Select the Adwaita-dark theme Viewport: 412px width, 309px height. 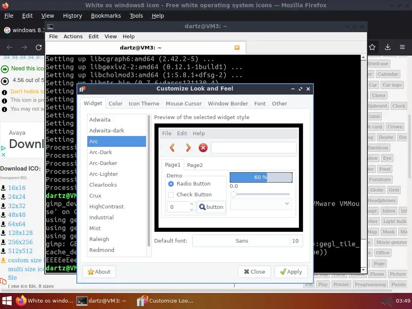[117, 131]
